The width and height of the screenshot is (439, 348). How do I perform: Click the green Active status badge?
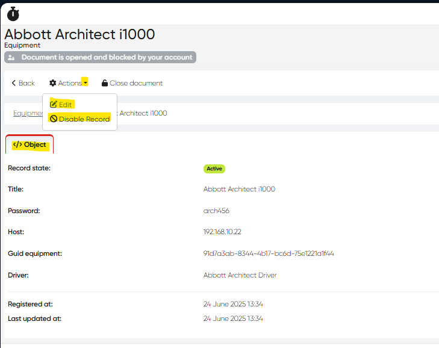(214, 169)
